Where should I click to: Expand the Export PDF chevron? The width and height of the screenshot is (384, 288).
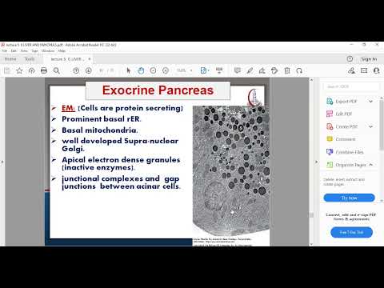(x=370, y=102)
